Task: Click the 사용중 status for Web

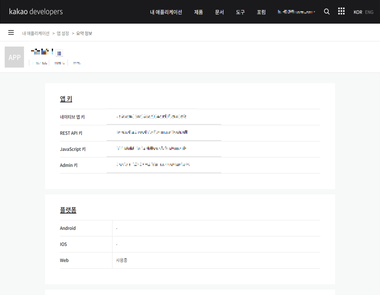Action: tap(122, 260)
